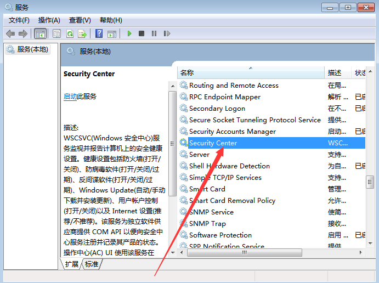Click the Restart Service icon
Image resolution: width=379 pixels, height=283 pixels.
tap(167, 33)
